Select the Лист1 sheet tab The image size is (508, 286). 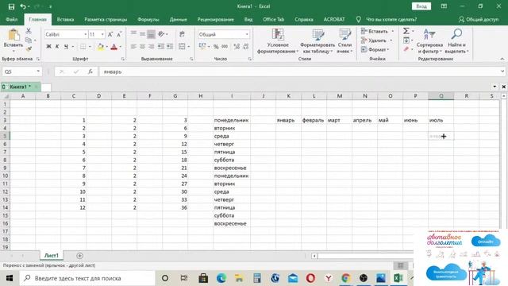(x=52, y=256)
